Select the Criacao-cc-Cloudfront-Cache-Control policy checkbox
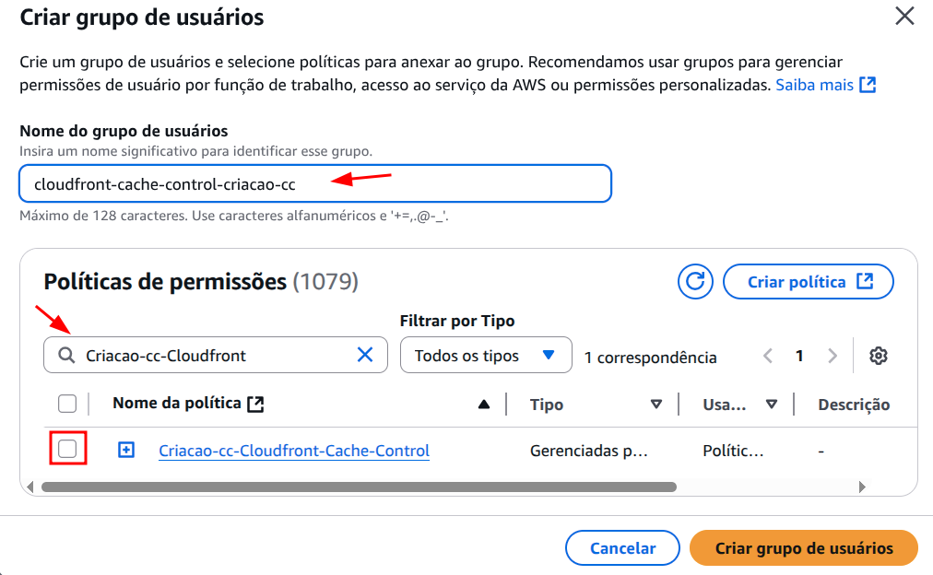The image size is (933, 575). tap(67, 450)
